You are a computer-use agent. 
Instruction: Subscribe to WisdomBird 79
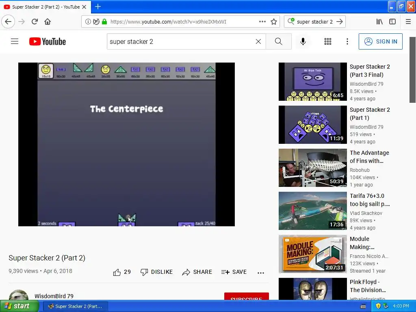tap(247, 297)
